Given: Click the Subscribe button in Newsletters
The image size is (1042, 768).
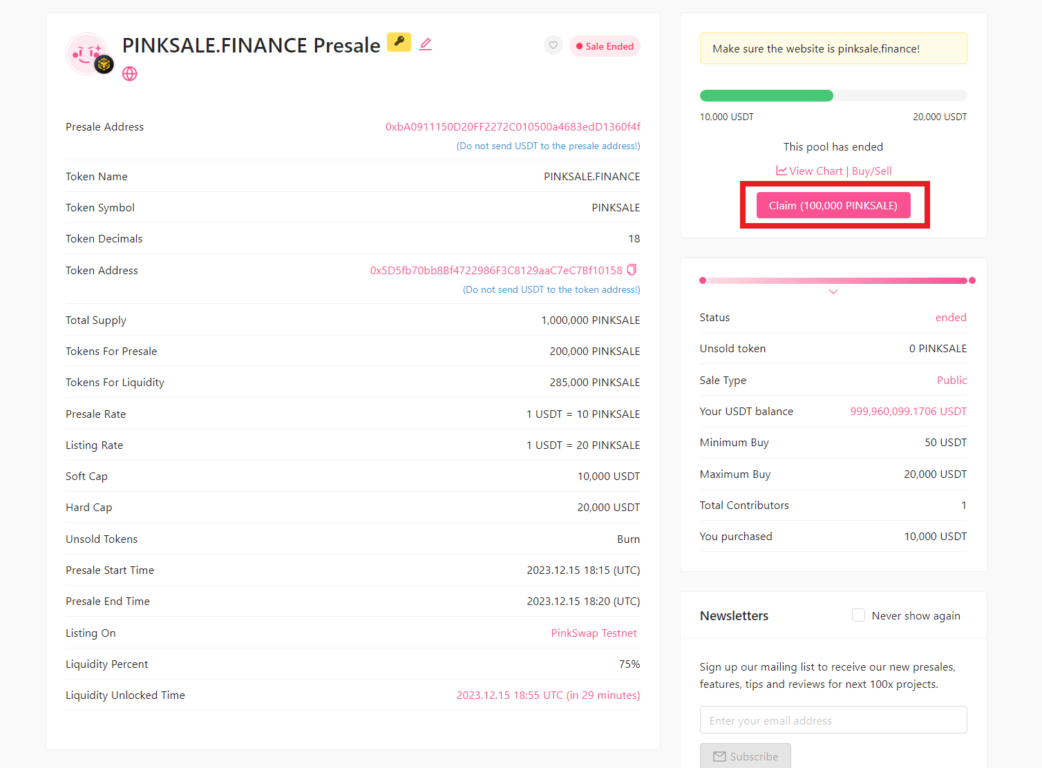Looking at the screenshot, I should click(746, 756).
